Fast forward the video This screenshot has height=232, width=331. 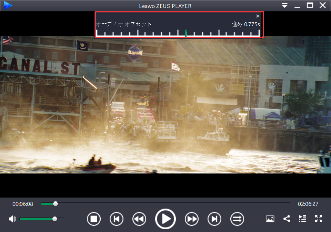(x=192, y=219)
